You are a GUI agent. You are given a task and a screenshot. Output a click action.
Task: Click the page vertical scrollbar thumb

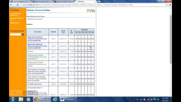(x=171, y=39)
